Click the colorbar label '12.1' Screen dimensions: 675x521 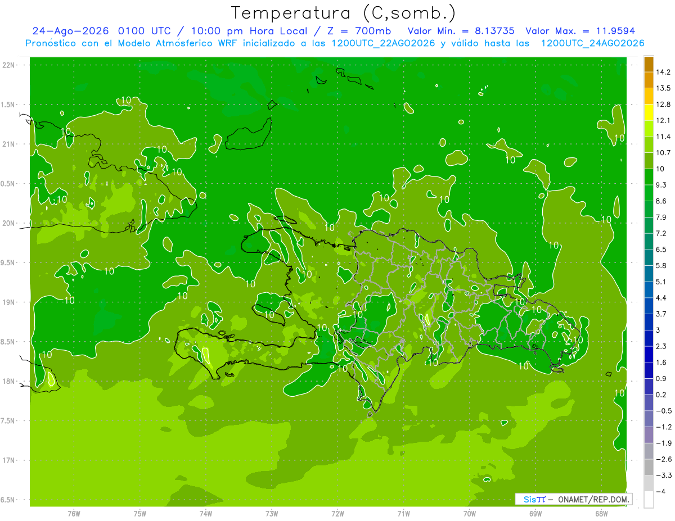tap(664, 120)
